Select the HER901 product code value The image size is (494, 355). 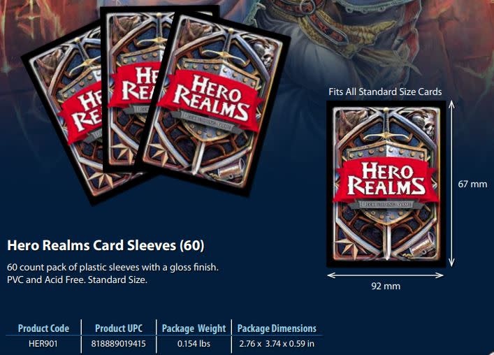43,343
